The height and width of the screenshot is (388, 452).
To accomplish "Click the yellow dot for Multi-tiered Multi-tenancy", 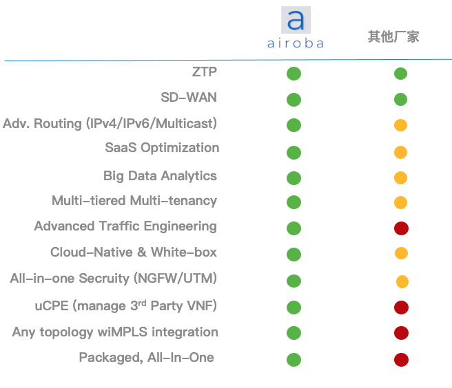I will pos(400,203).
